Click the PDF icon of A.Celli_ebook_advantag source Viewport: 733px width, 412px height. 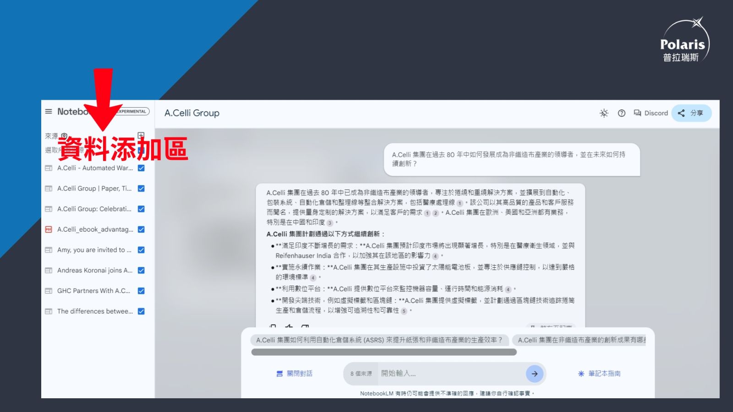coord(49,229)
